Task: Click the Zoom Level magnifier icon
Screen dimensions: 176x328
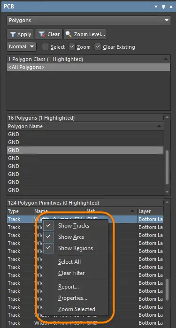Action: tap(69, 35)
